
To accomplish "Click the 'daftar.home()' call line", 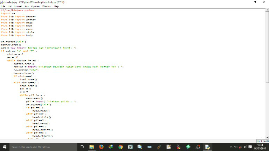I will pyautogui.click(x=24, y=64).
